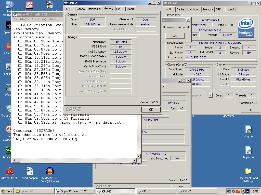Click the Intel Pentium 4 logo
Viewport: 261px width, 195px height.
point(246,28)
